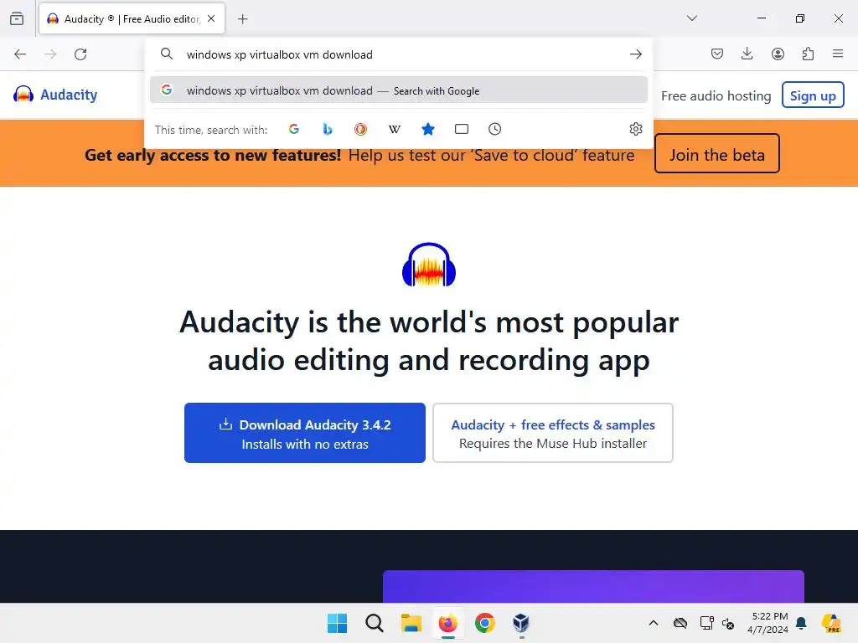Search this time with Google icon
The height and width of the screenshot is (643, 858).
tap(294, 129)
